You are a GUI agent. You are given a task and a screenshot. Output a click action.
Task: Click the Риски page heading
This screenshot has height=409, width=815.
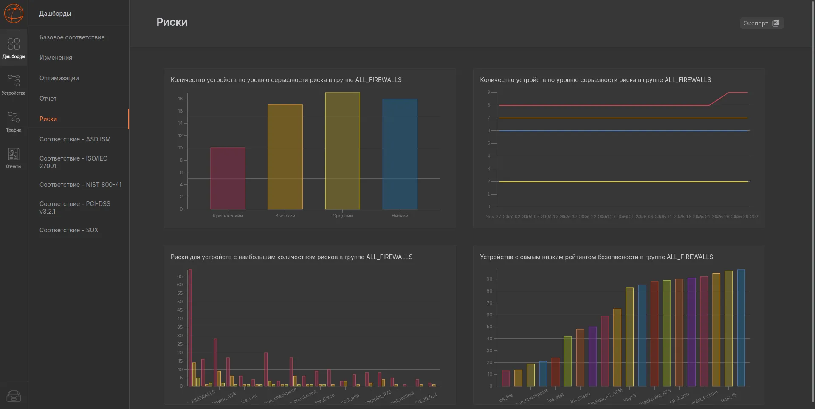coord(172,22)
